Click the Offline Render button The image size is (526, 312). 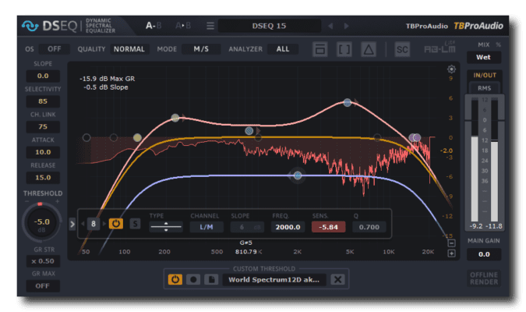click(x=483, y=278)
